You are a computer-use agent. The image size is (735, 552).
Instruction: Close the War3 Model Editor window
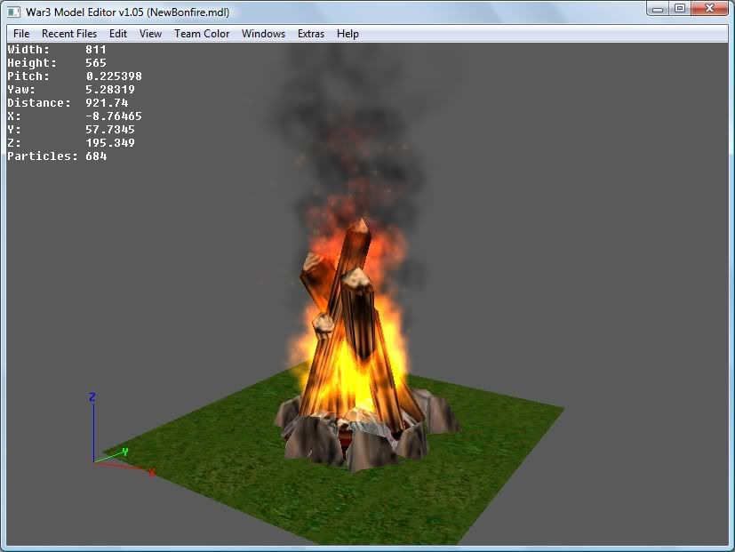[x=709, y=9]
